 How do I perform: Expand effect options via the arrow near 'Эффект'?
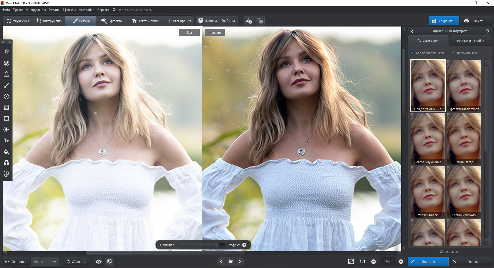click(x=244, y=245)
